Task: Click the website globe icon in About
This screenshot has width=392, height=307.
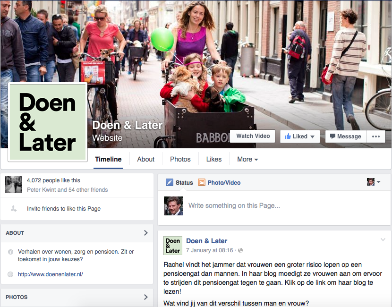Action: [x=10, y=274]
